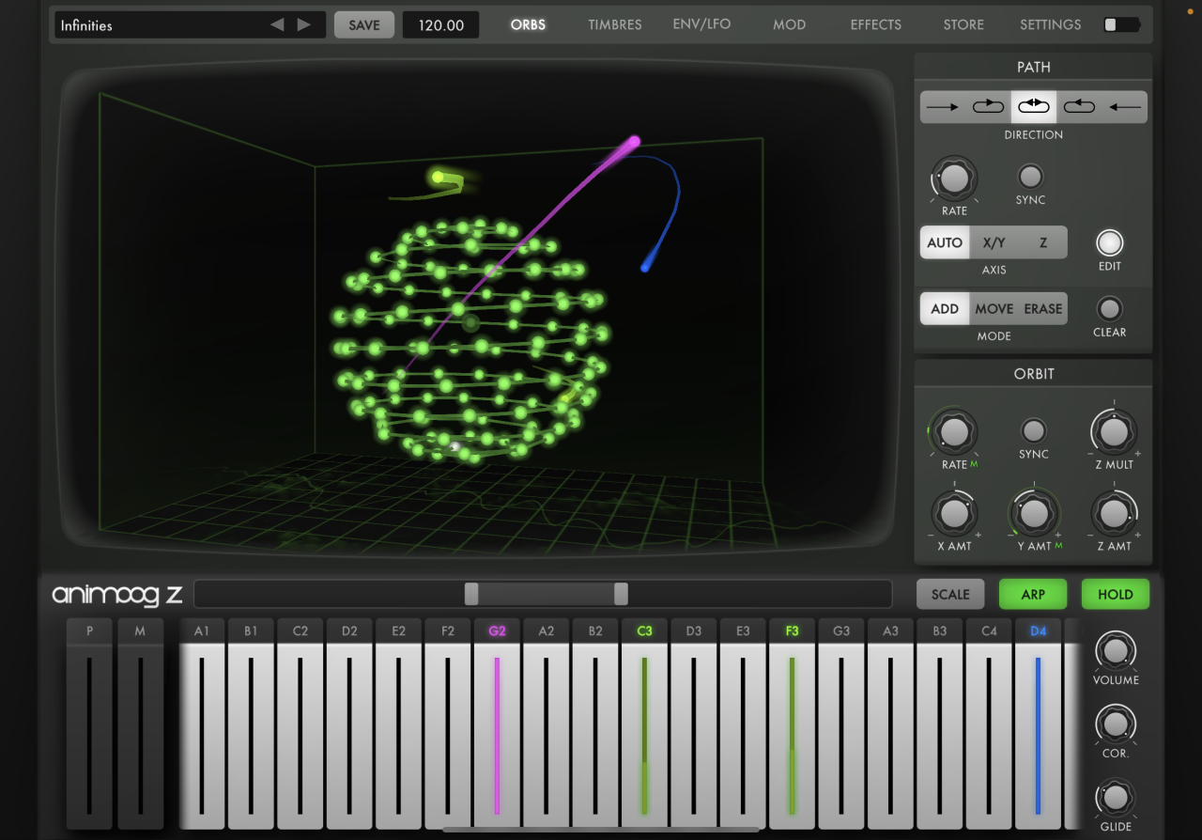Choose the forward loop direction icon
This screenshot has width=1202, height=840.
[x=988, y=107]
